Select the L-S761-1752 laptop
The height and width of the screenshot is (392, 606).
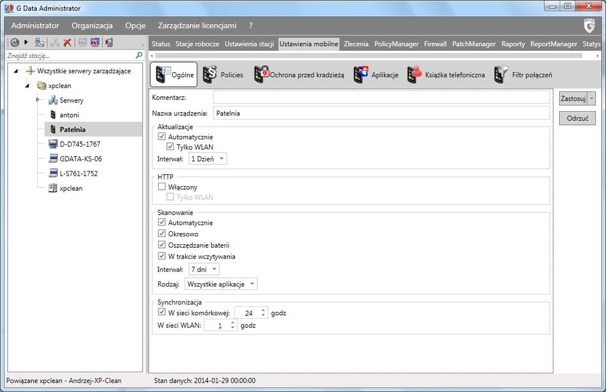(79, 173)
